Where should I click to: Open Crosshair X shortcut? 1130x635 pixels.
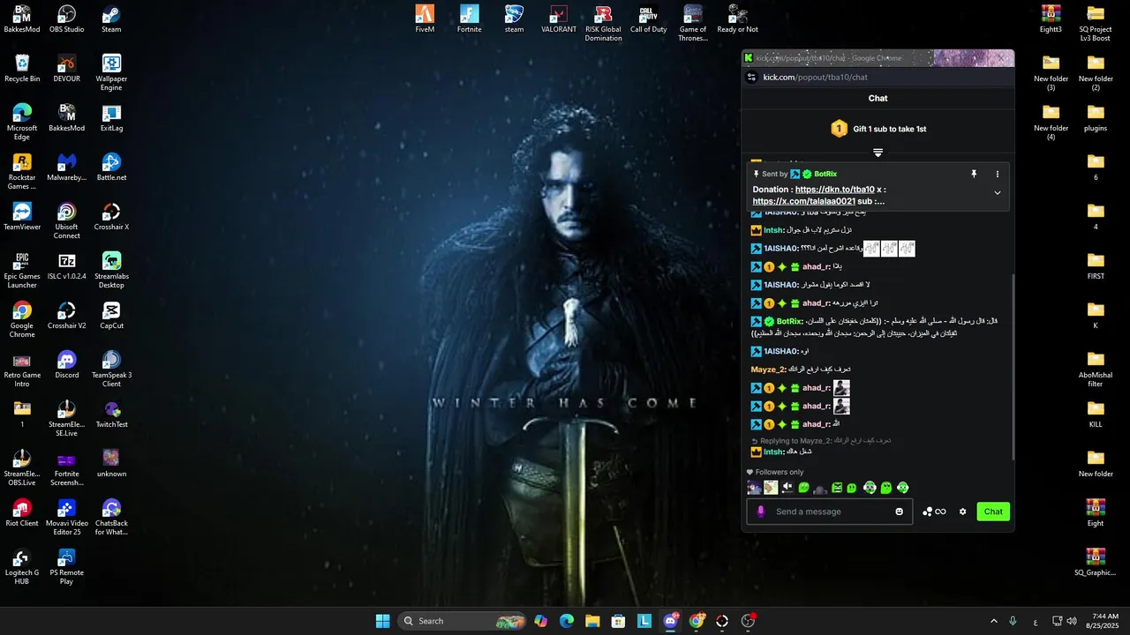point(111,217)
